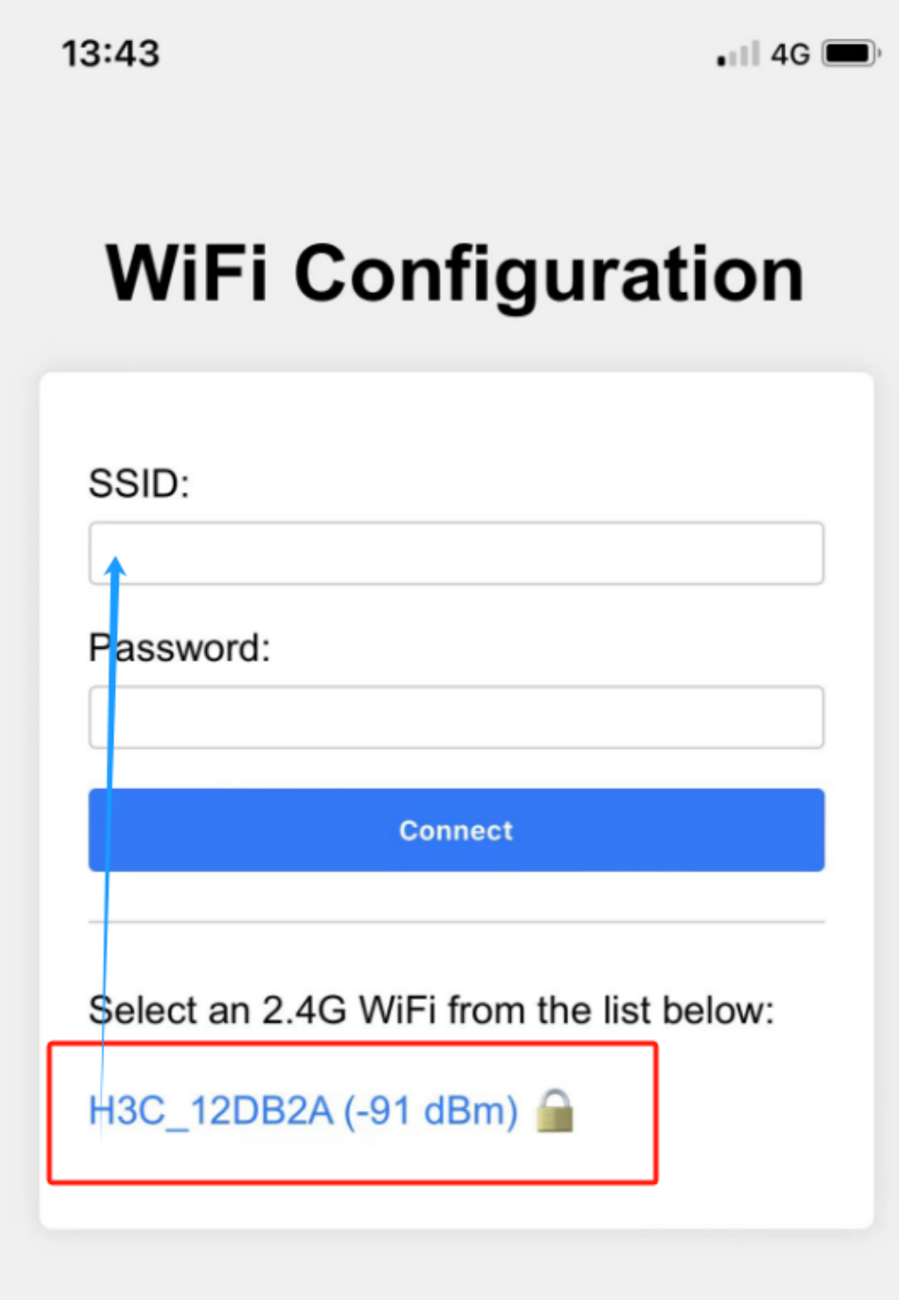The width and height of the screenshot is (899, 1300).
Task: Click the (-91 dBm) signal strength text
Action: pyautogui.click(x=431, y=1112)
